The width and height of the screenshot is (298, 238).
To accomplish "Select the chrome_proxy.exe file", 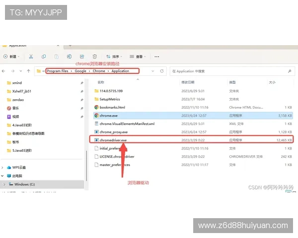I will [x=193, y=132].
